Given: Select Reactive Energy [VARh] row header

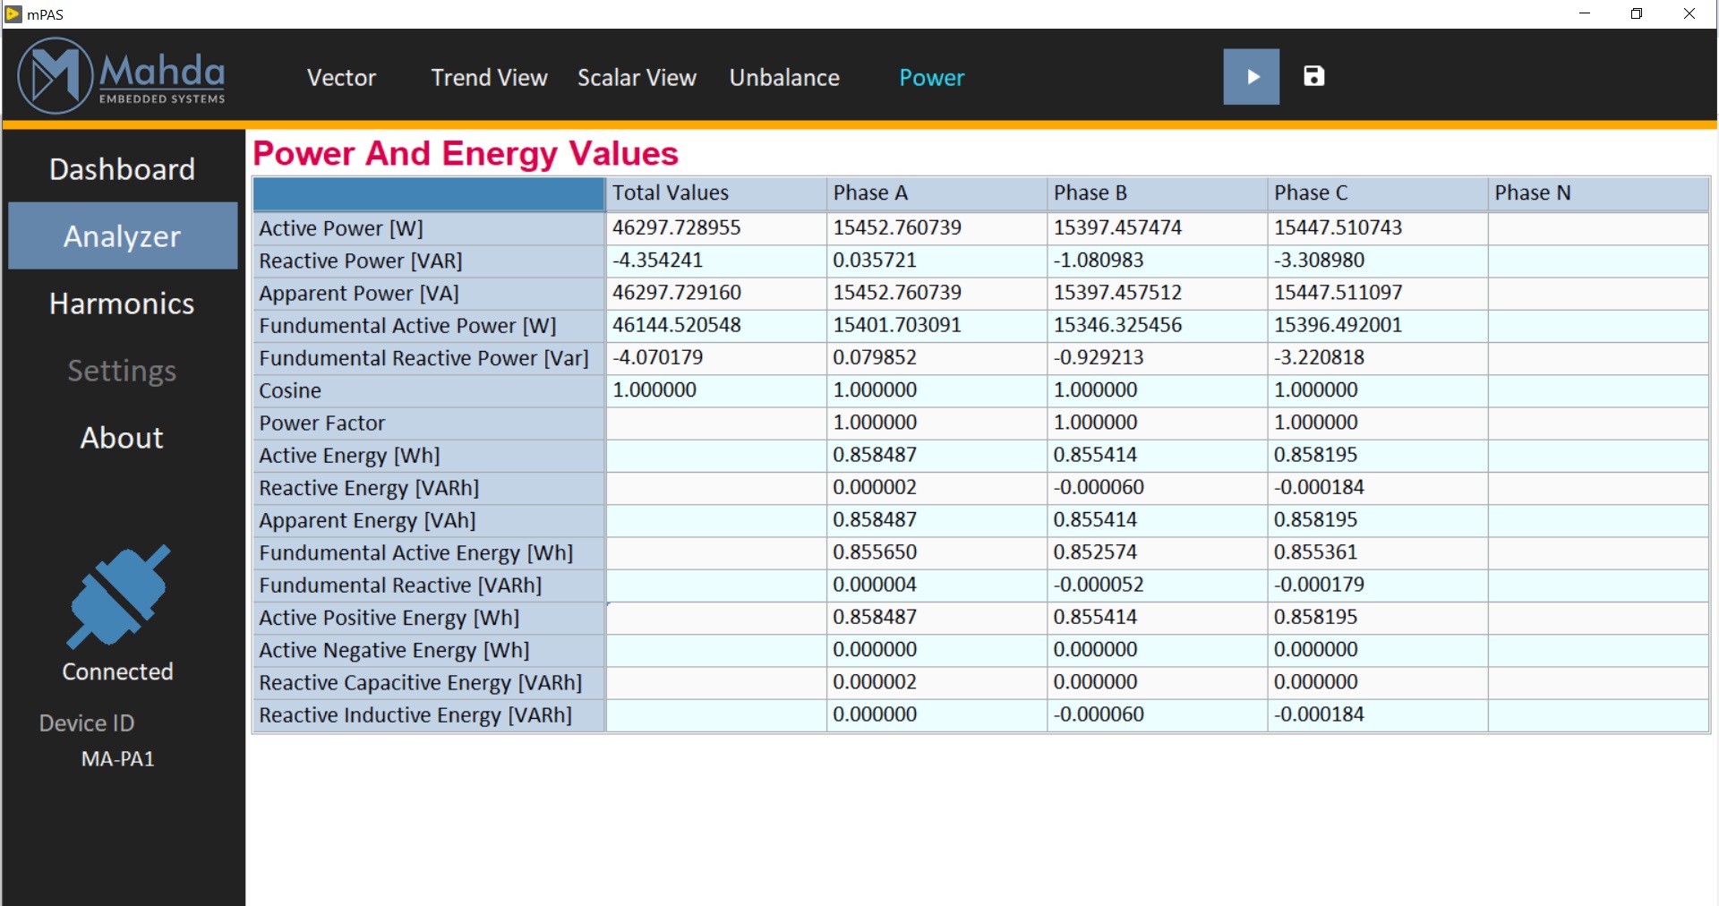Looking at the screenshot, I should [429, 488].
